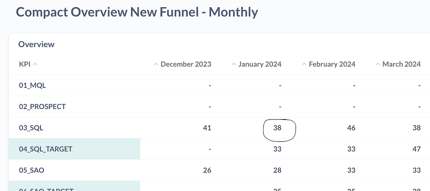
Task: Click the 03_SQL value 38 for March 2024
Action: coord(417,128)
